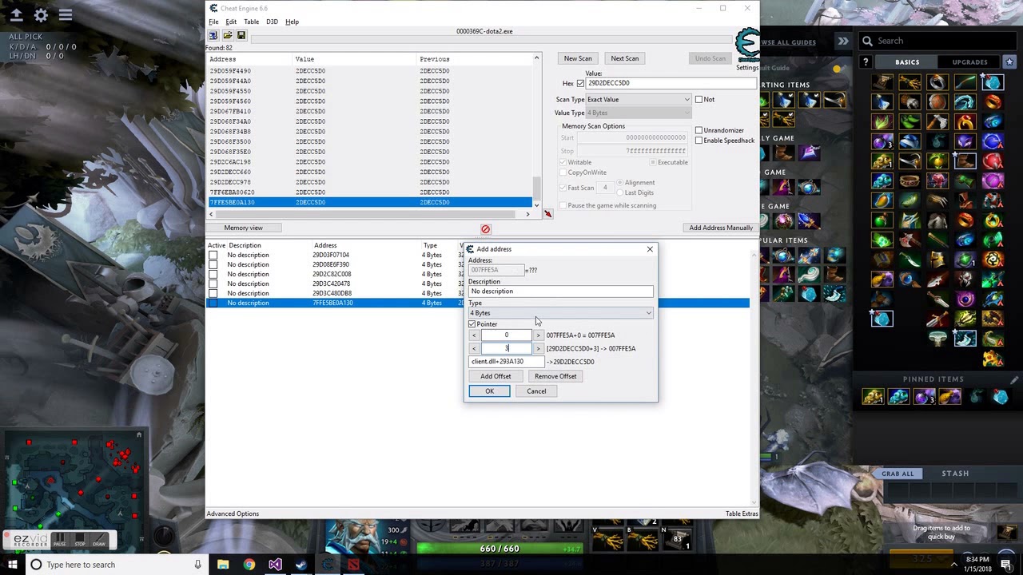Increase second offset value 3 with right arrow

(538, 349)
